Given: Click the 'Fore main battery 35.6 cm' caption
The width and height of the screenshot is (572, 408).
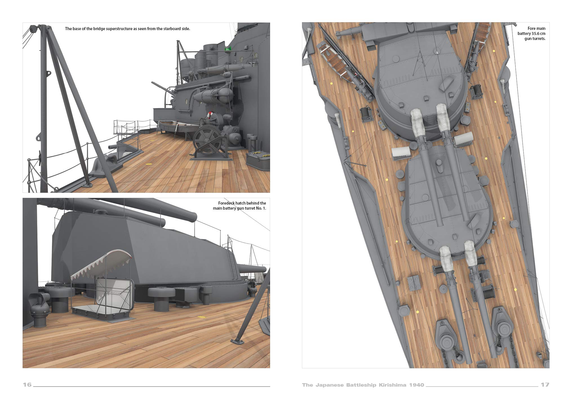Looking at the screenshot, I should point(531,33).
